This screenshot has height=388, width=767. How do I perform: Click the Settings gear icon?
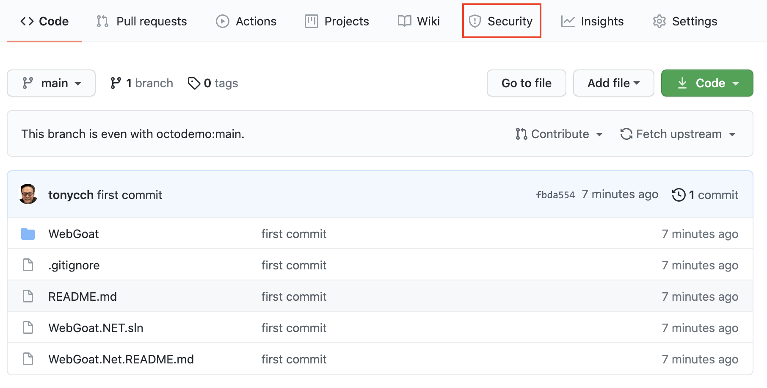659,21
